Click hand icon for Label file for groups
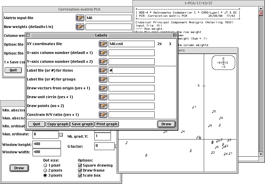The image size is (265, 184). click(x=103, y=79)
